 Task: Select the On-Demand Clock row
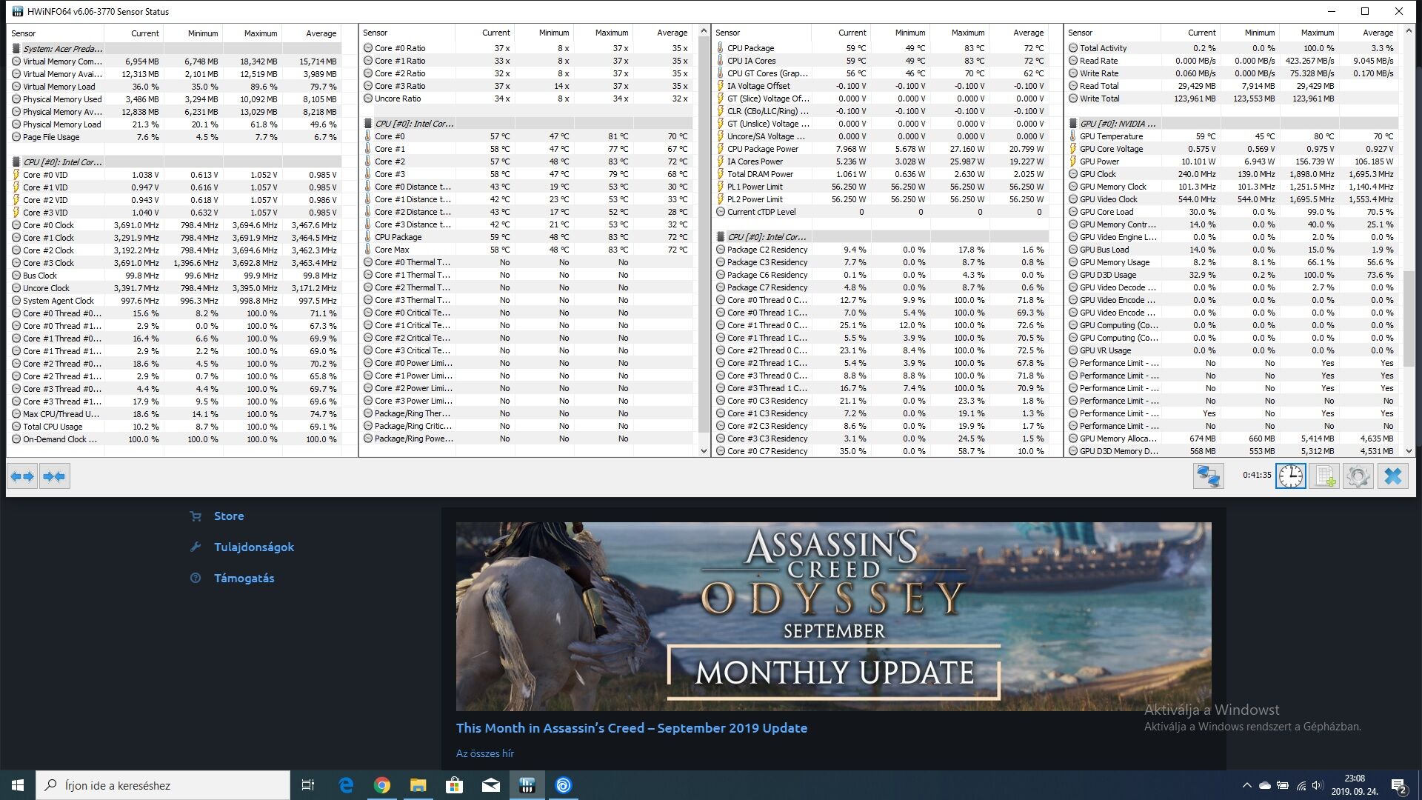pyautogui.click(x=176, y=439)
